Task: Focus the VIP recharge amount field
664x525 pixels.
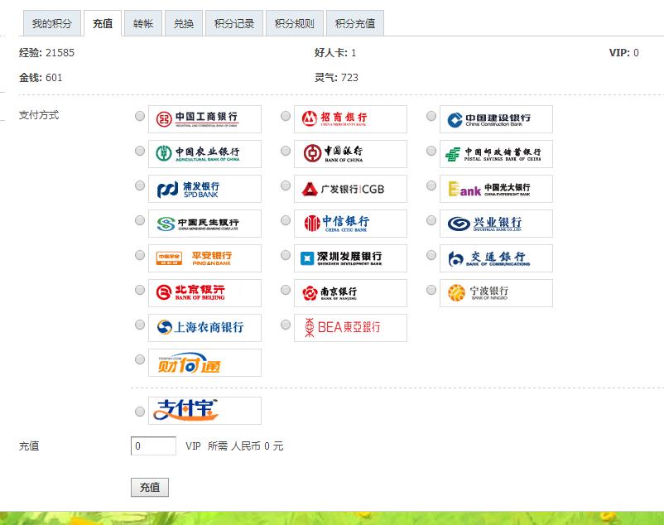Action: click(x=153, y=446)
